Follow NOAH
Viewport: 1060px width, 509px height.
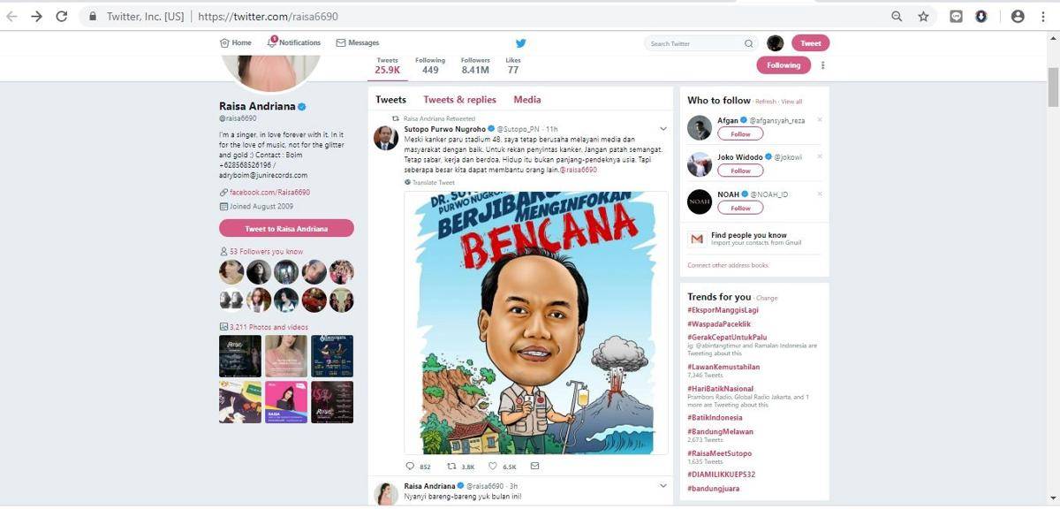(x=740, y=208)
